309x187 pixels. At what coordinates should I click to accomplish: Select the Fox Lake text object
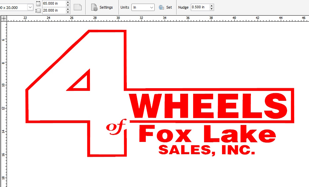pos(207,135)
